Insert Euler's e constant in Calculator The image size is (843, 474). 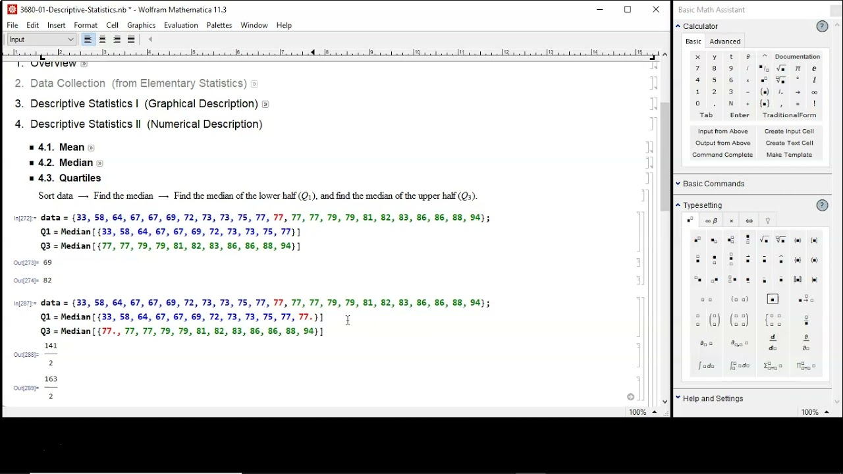tap(814, 68)
